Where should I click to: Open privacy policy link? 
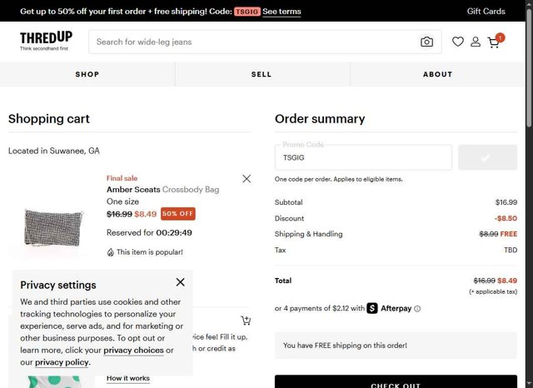point(62,362)
